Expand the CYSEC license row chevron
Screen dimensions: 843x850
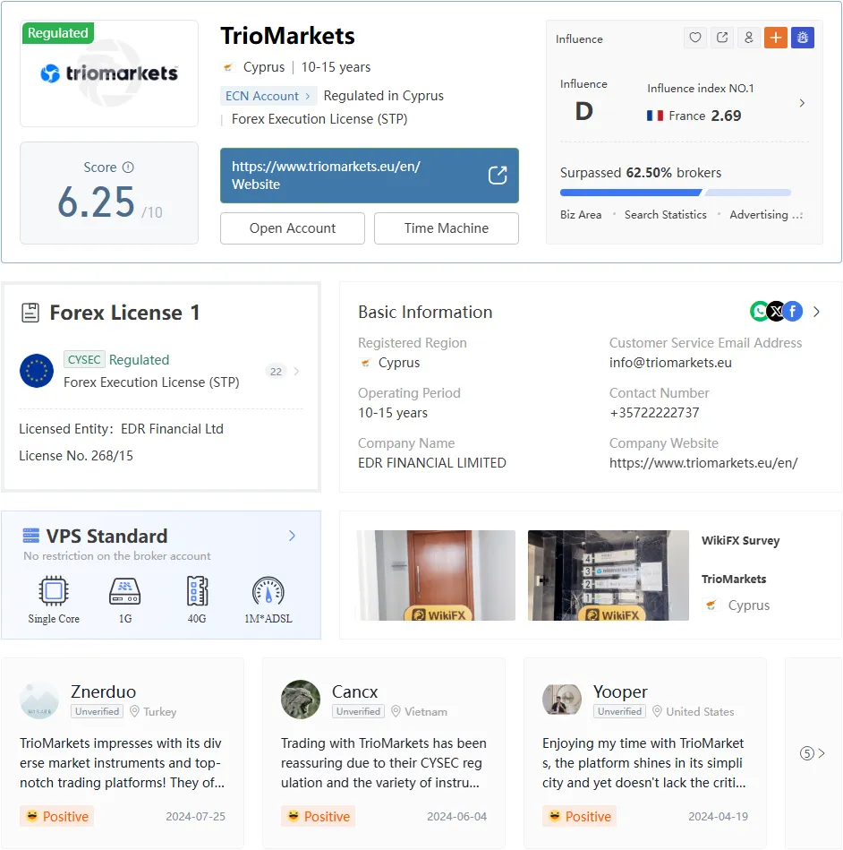click(x=296, y=372)
